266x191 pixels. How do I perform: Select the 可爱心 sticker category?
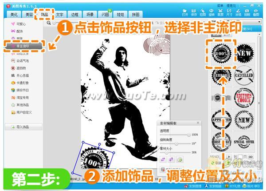(19, 24)
